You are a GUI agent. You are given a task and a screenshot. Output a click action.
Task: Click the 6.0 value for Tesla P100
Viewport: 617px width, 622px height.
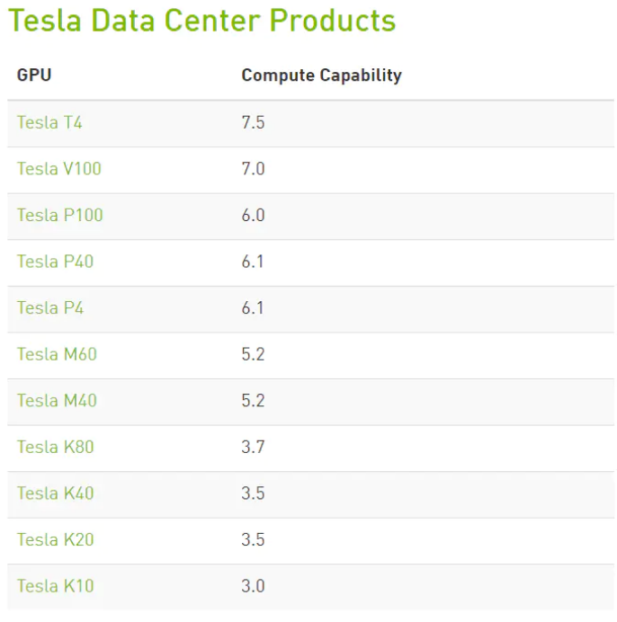[x=253, y=216]
